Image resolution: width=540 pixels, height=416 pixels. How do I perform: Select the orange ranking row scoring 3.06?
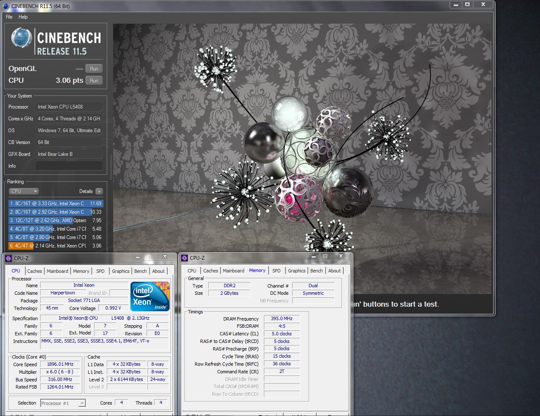55,246
